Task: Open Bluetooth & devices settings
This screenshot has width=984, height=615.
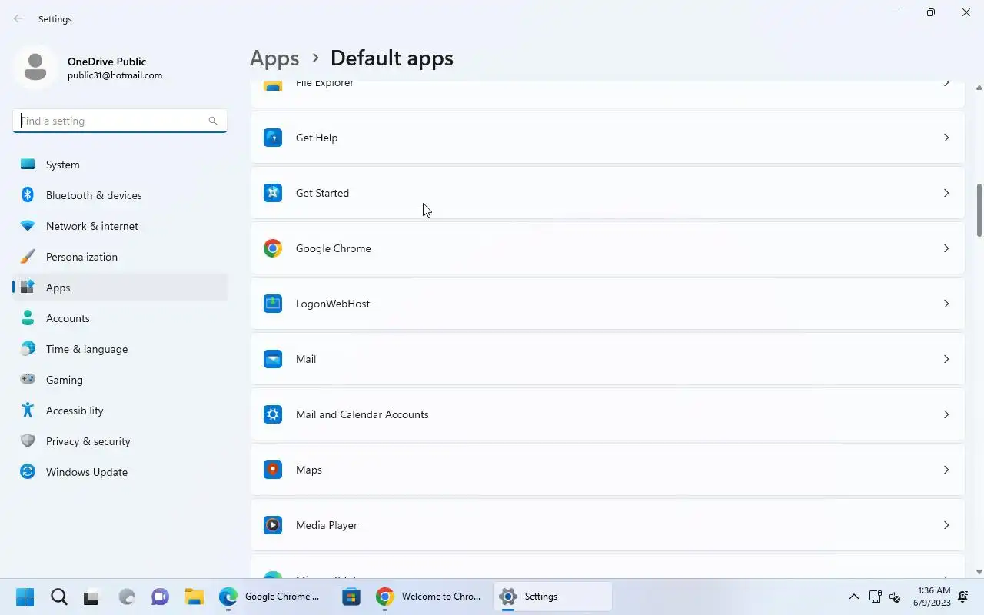Action: point(120,195)
